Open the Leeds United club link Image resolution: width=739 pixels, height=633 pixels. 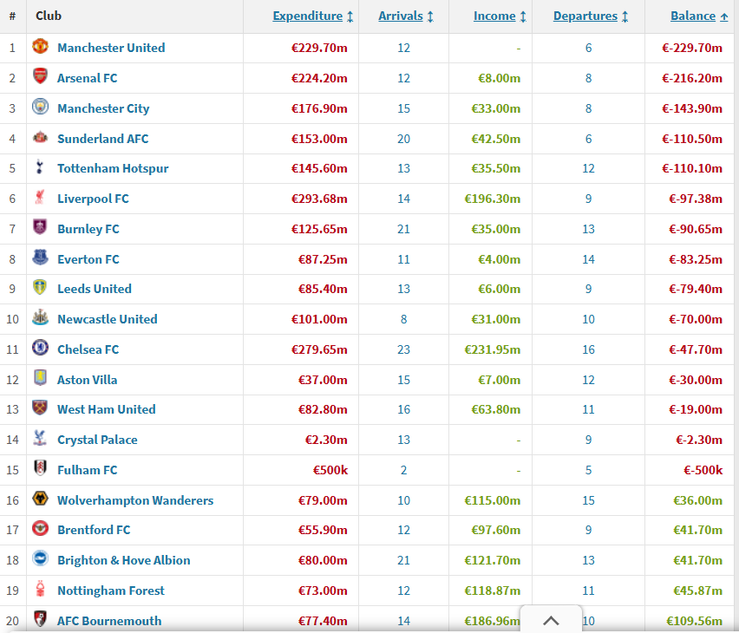click(x=95, y=289)
